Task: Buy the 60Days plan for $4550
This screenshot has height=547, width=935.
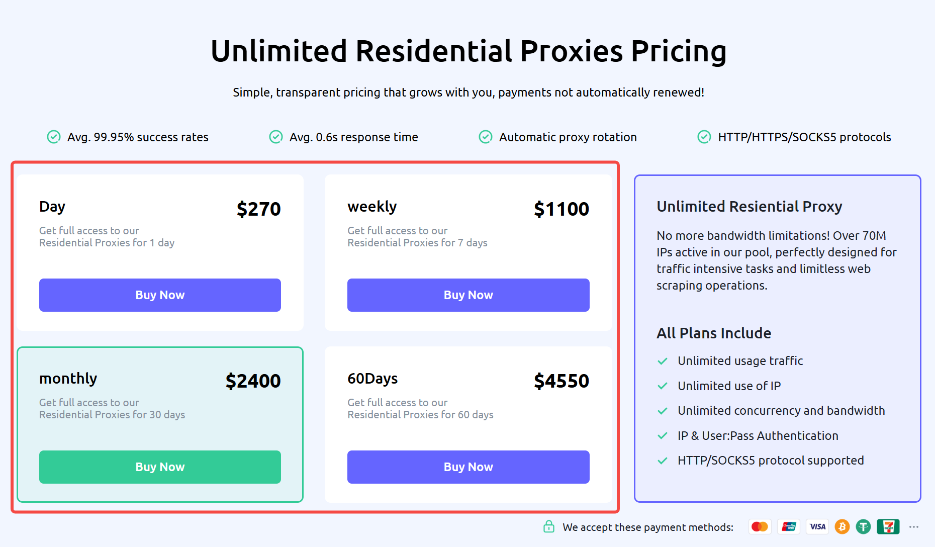Action: pyautogui.click(x=468, y=467)
